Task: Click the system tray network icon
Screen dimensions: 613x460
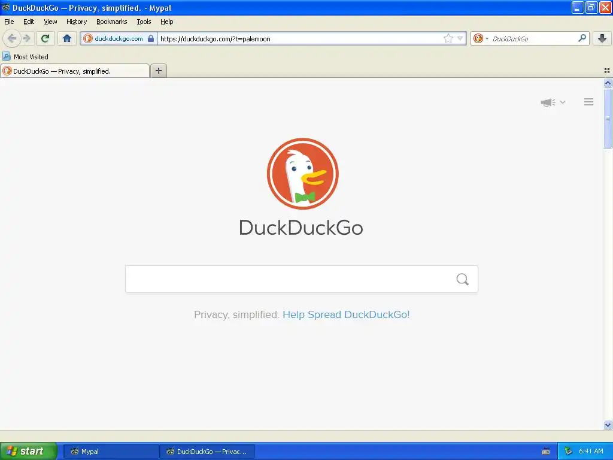Action: pyautogui.click(x=569, y=452)
